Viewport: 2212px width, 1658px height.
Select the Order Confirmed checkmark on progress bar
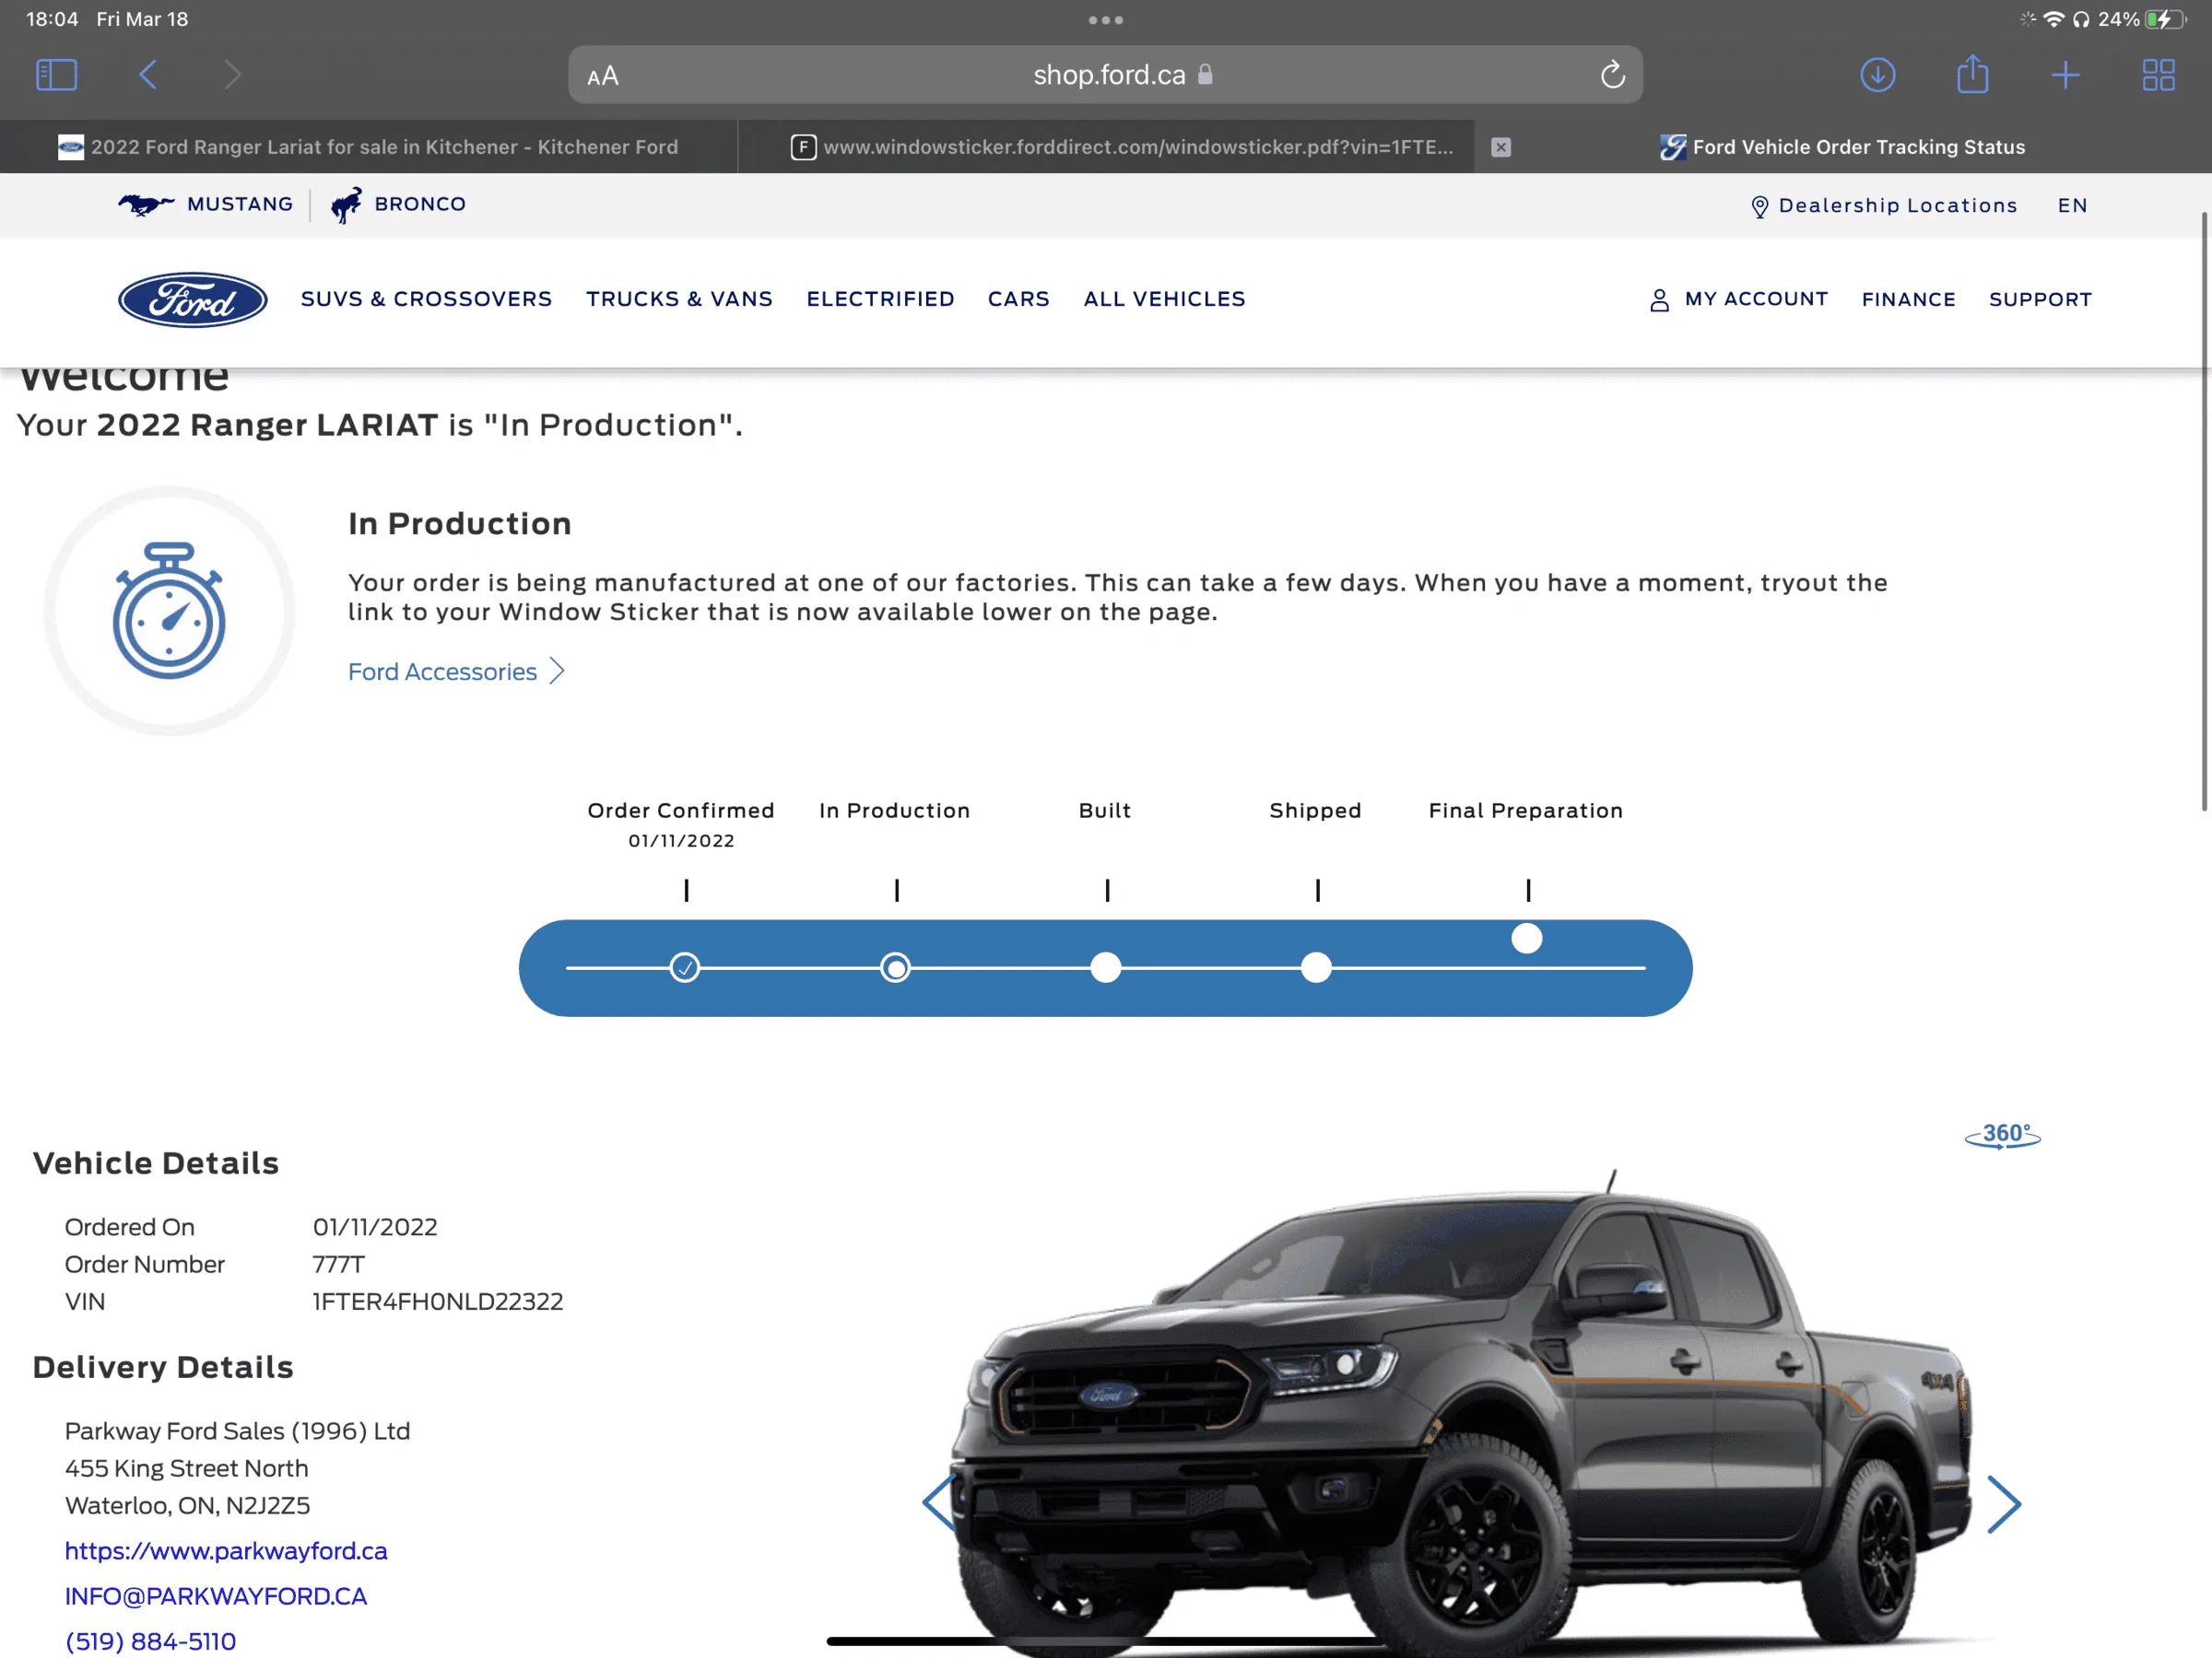coord(685,967)
